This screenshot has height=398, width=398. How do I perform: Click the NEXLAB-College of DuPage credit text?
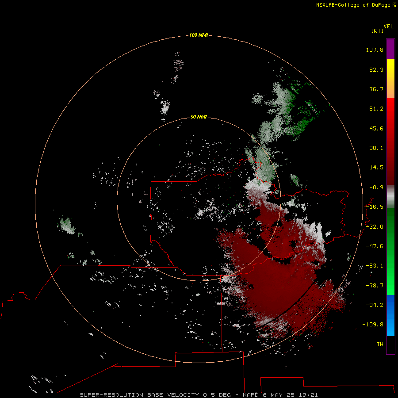(x=356, y=5)
